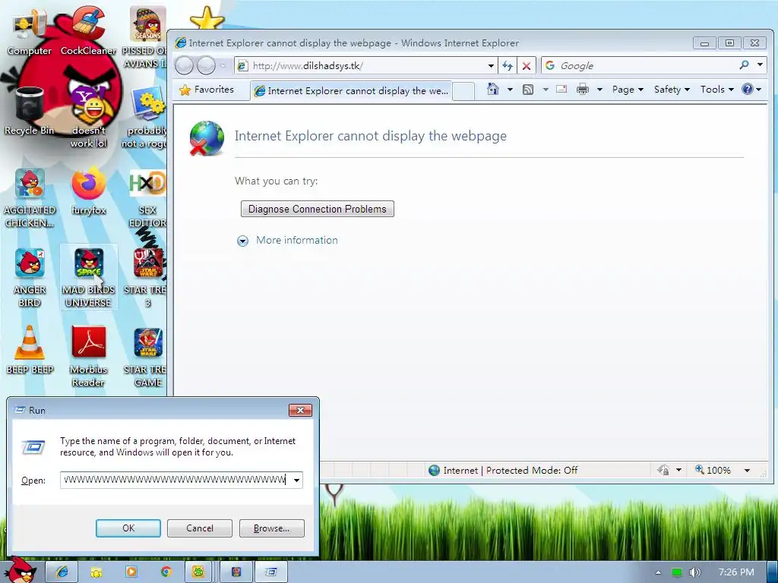The height and width of the screenshot is (583, 778).
Task: Open the Home page icon
Action: 492,90
